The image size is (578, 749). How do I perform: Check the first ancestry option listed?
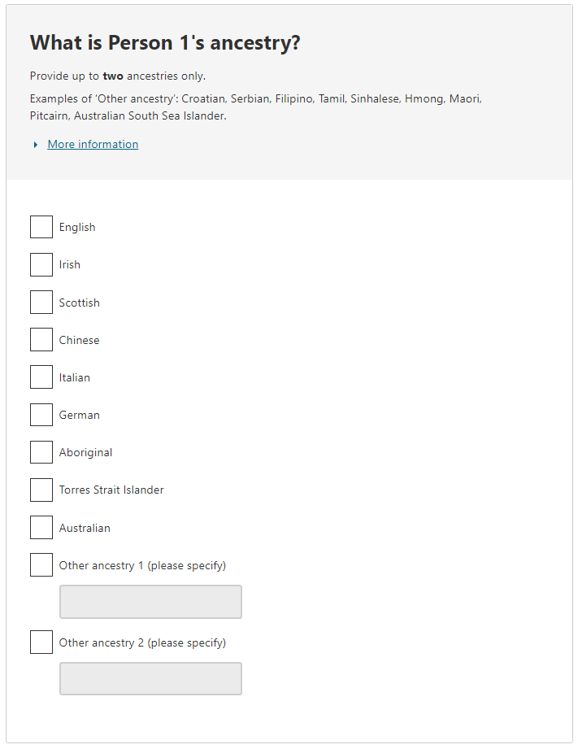pos(41,227)
